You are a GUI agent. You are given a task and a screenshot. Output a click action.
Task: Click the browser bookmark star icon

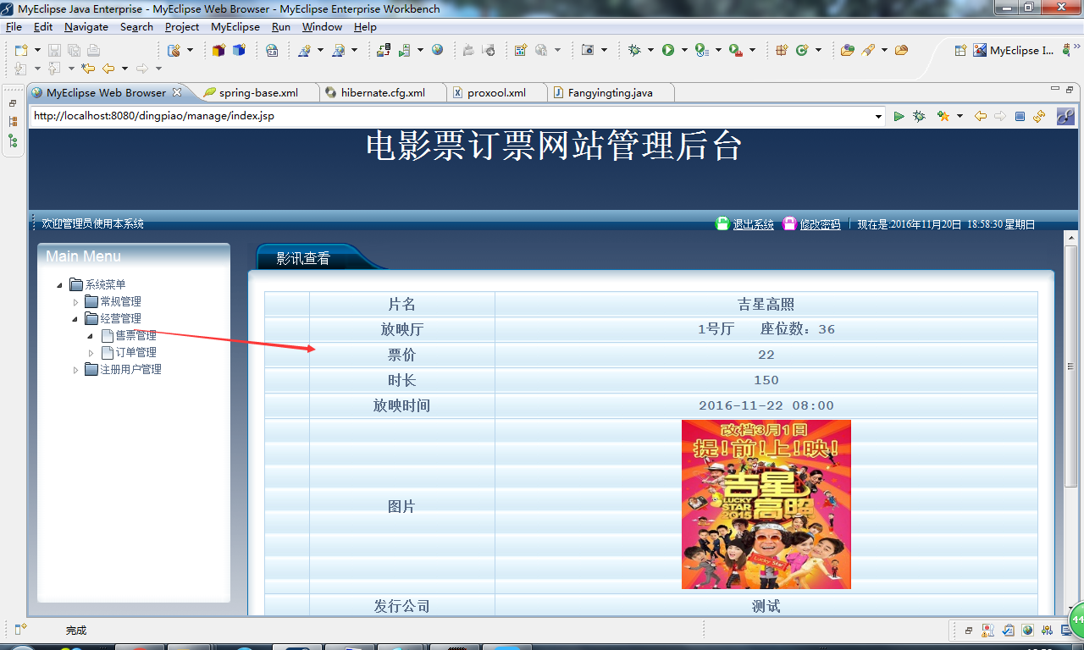943,116
